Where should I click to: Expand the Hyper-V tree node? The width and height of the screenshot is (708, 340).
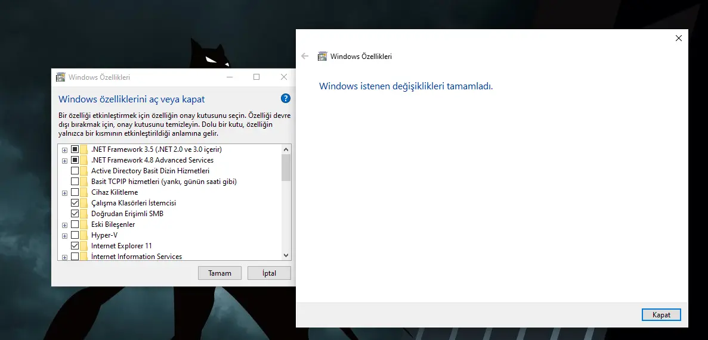point(64,236)
